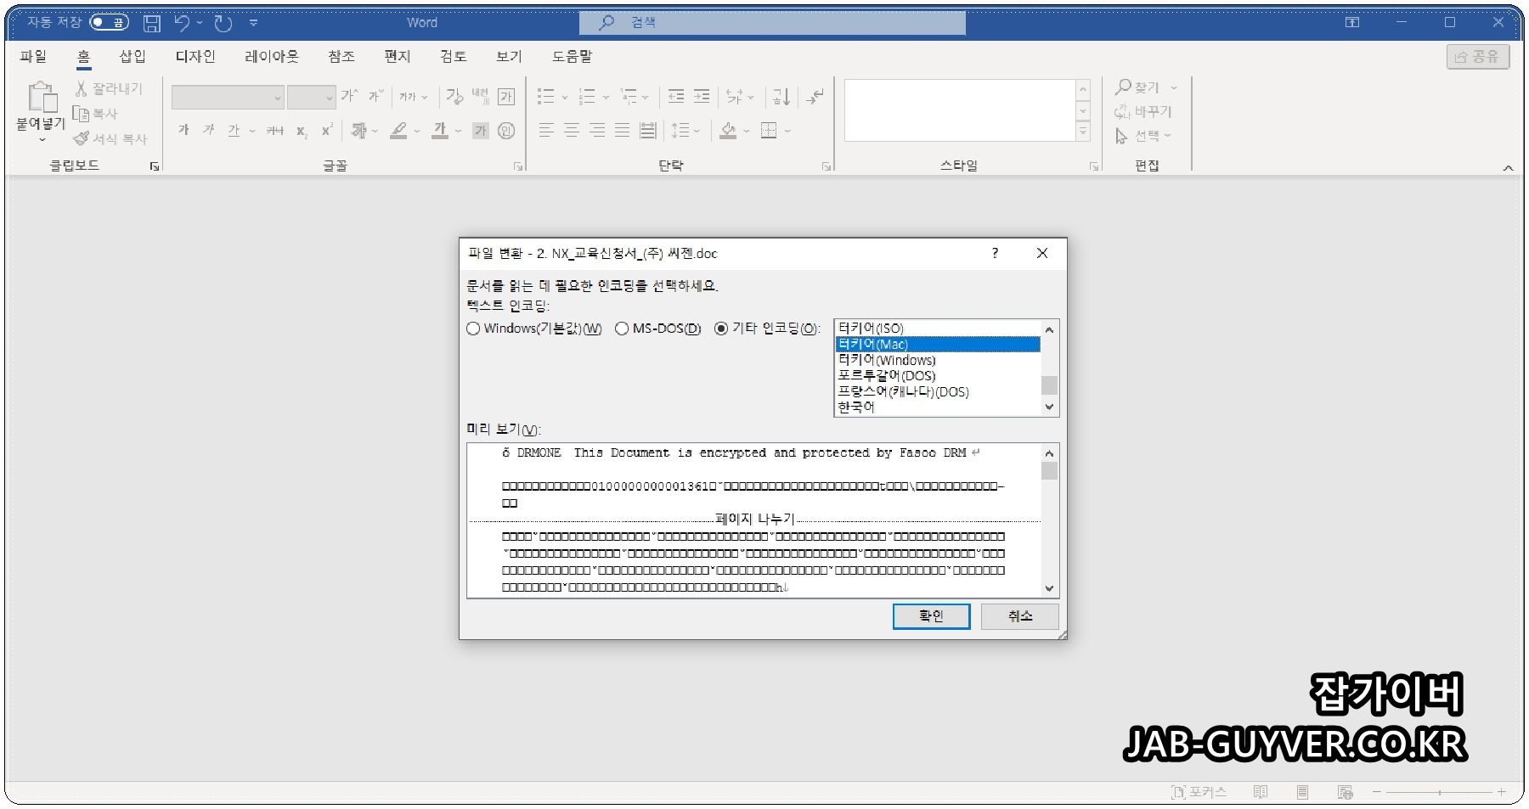Click the 확인 (OK) button in dialog
The width and height of the screenshot is (1529, 809).
(x=931, y=616)
